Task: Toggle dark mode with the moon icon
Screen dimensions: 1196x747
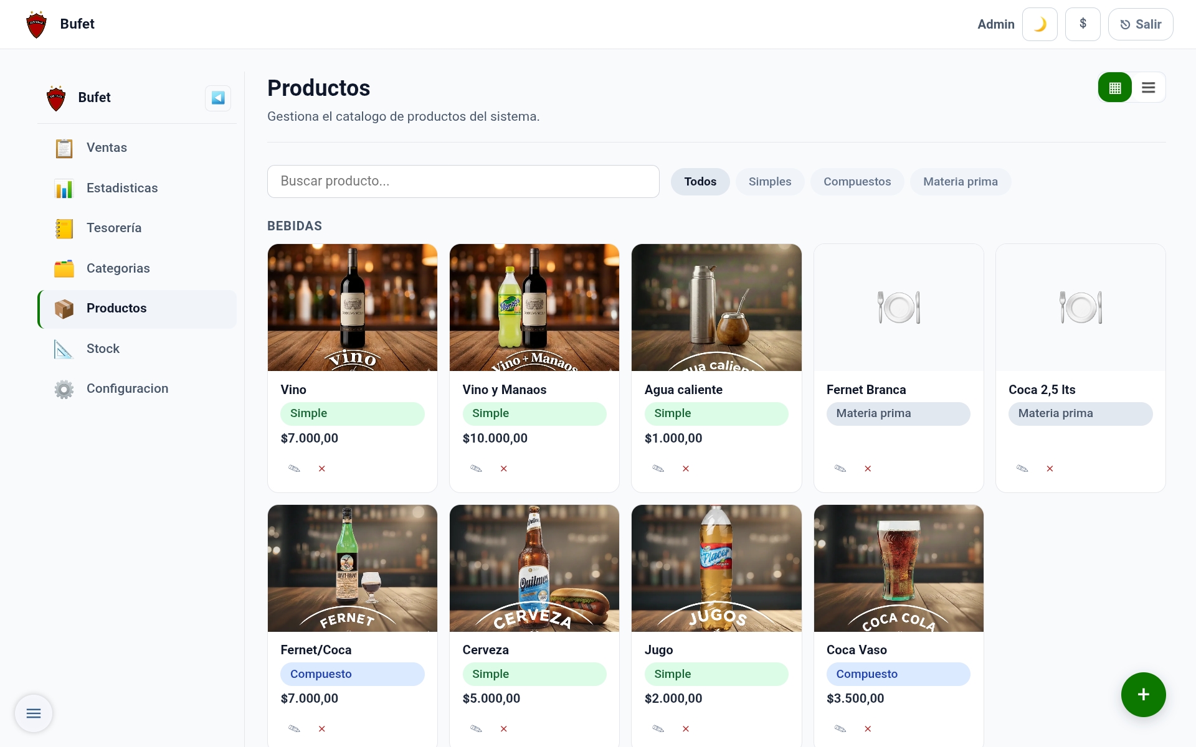Action: pyautogui.click(x=1040, y=24)
